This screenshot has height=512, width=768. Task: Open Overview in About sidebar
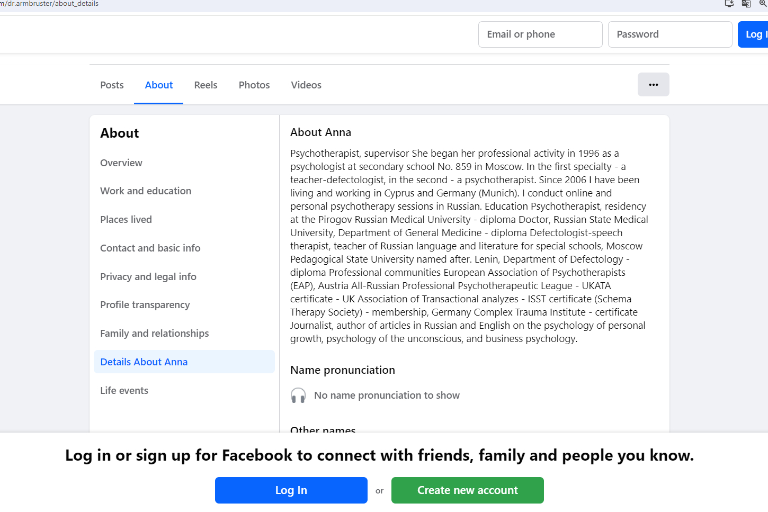pyautogui.click(x=121, y=163)
